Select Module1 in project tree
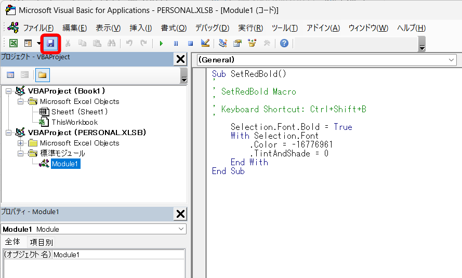Image resolution: width=462 pixels, height=278 pixels. pos(65,164)
